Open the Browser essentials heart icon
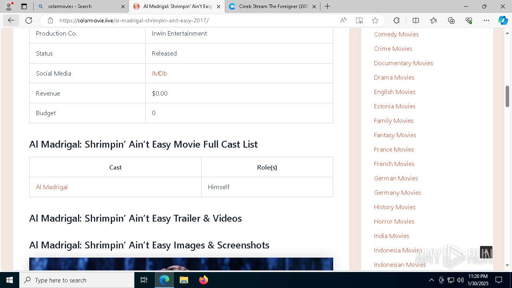The height and width of the screenshot is (288, 512). 469,20
